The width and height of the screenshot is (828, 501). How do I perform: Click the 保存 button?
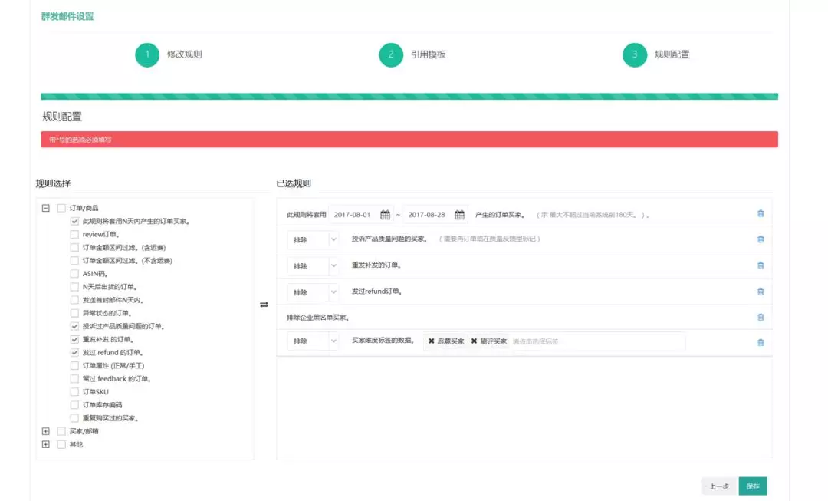pyautogui.click(x=753, y=486)
